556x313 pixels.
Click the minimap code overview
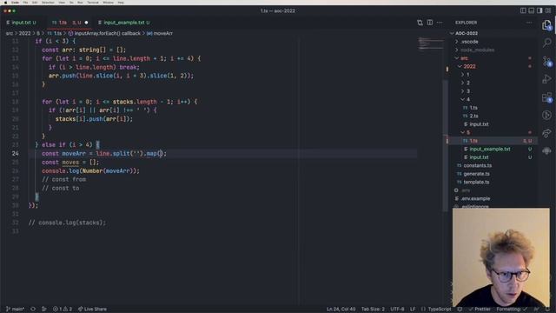click(431, 44)
